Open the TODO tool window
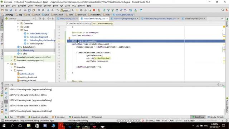 [21, 117]
